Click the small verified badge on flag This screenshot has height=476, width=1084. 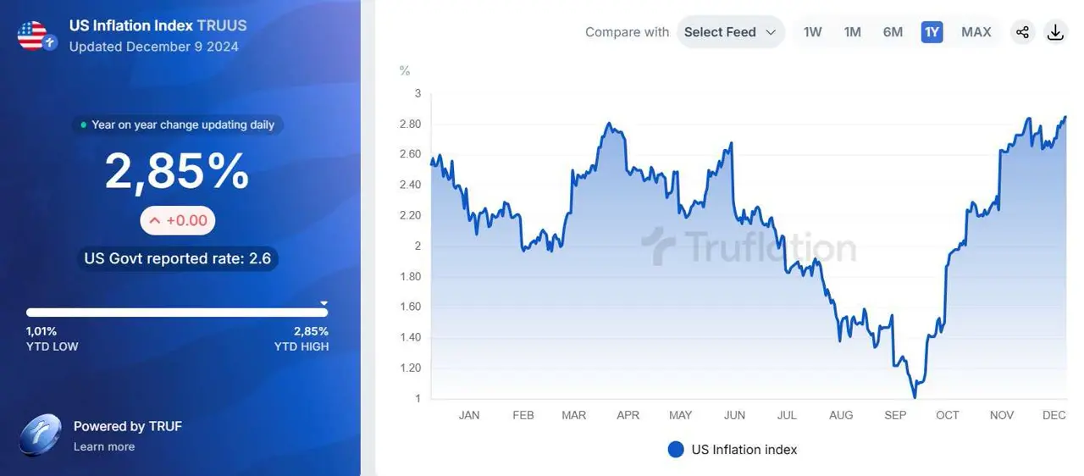pos(50,43)
